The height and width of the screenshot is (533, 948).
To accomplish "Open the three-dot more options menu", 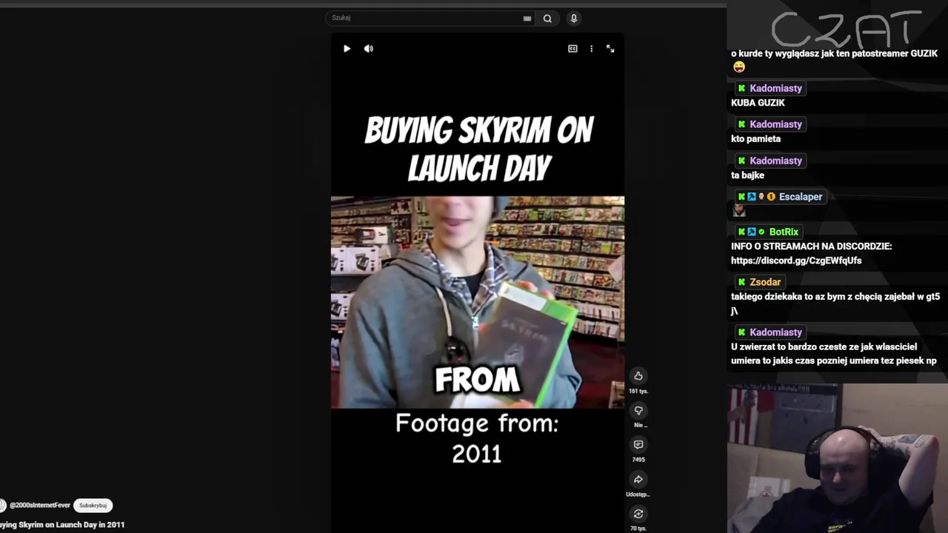I will click(x=591, y=49).
